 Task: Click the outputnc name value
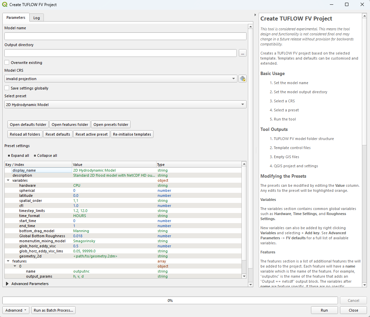(x=81, y=271)
